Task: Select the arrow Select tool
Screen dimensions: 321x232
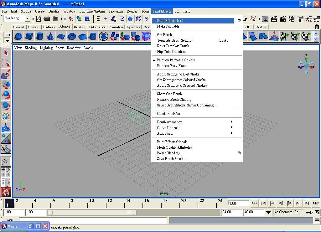Action: tap(6, 53)
